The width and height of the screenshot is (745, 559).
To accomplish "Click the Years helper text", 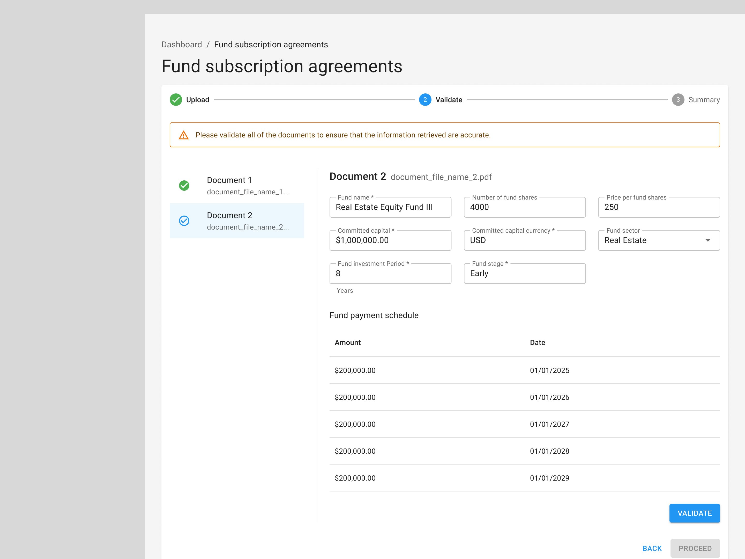I will click(x=345, y=290).
